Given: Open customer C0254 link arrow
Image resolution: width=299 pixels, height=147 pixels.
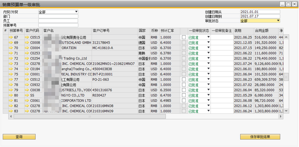Looking at the screenshot, I should (x=27, y=58).
